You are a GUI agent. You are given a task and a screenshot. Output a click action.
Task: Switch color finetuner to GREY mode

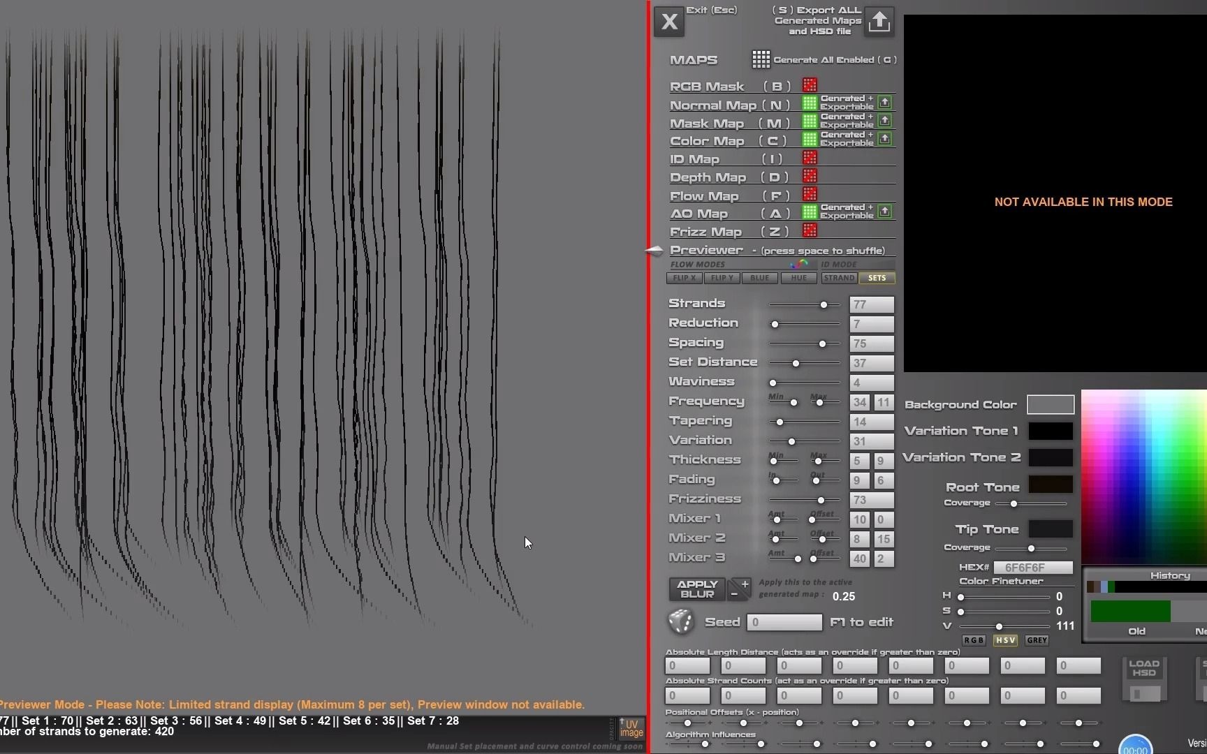(1037, 640)
